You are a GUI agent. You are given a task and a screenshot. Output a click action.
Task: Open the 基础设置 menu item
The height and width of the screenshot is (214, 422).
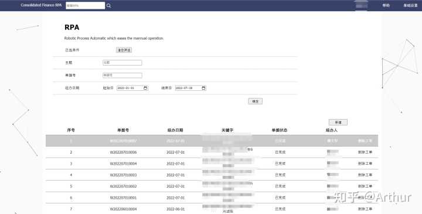(410, 5)
